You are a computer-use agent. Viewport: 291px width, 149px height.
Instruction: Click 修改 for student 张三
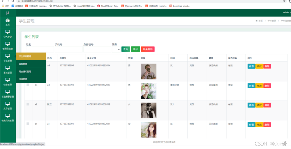click(x=259, y=105)
